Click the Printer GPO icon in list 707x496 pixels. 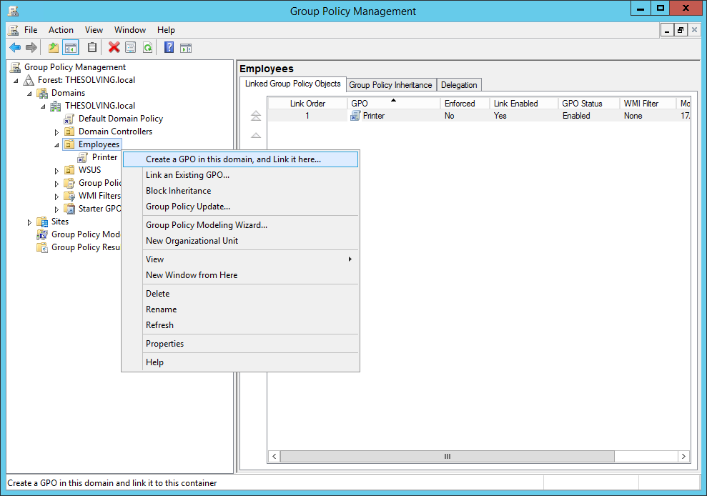[x=355, y=116]
